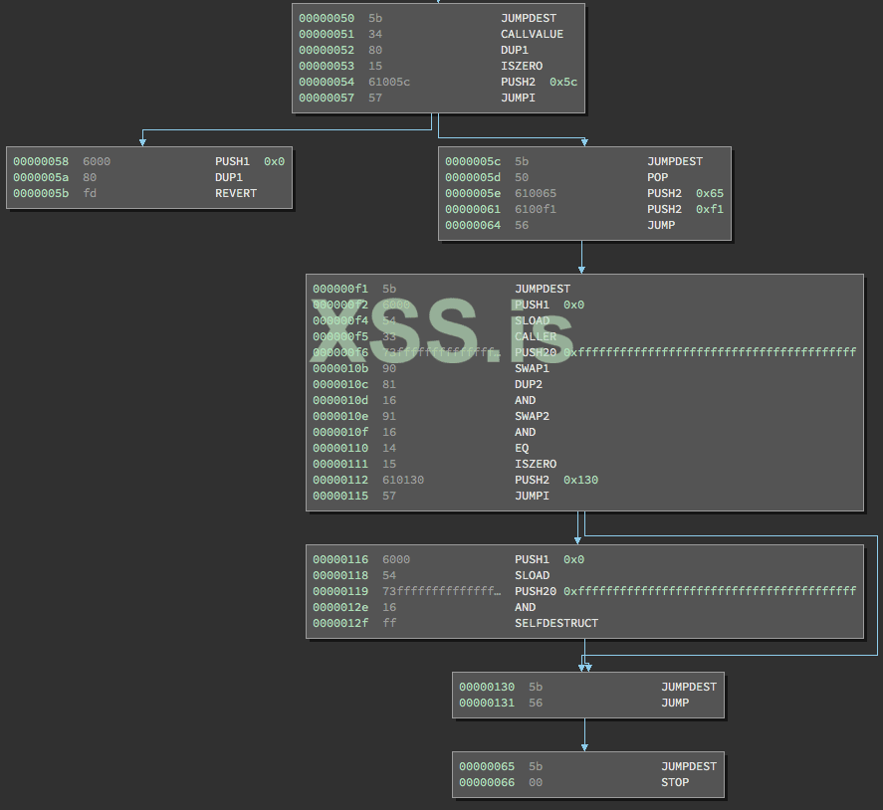The width and height of the screenshot is (883, 810).
Task: Select address 00000050 in the top block
Action: tap(327, 18)
